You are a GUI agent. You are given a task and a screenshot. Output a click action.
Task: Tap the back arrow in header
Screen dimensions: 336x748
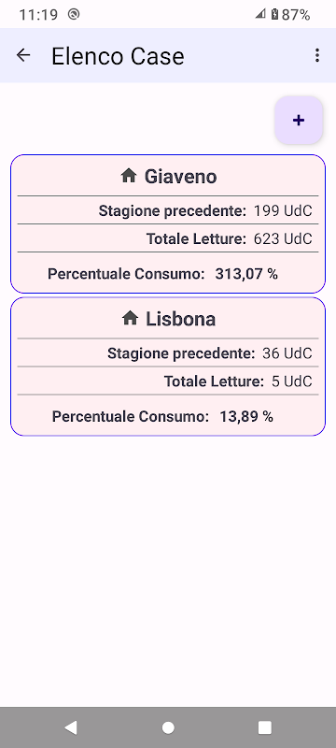click(x=22, y=55)
